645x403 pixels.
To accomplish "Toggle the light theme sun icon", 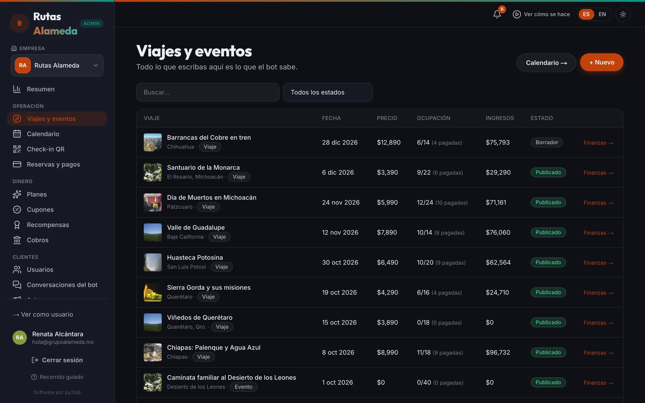I will (x=623, y=14).
